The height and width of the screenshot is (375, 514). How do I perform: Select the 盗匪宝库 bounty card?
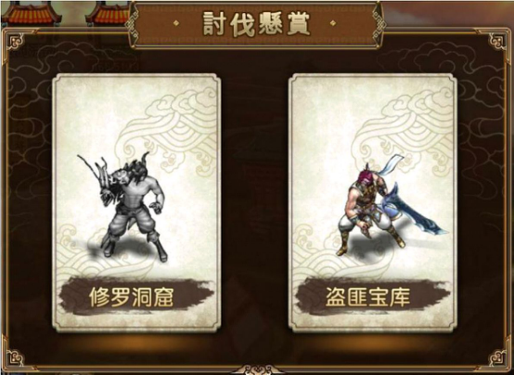[x=372, y=202]
